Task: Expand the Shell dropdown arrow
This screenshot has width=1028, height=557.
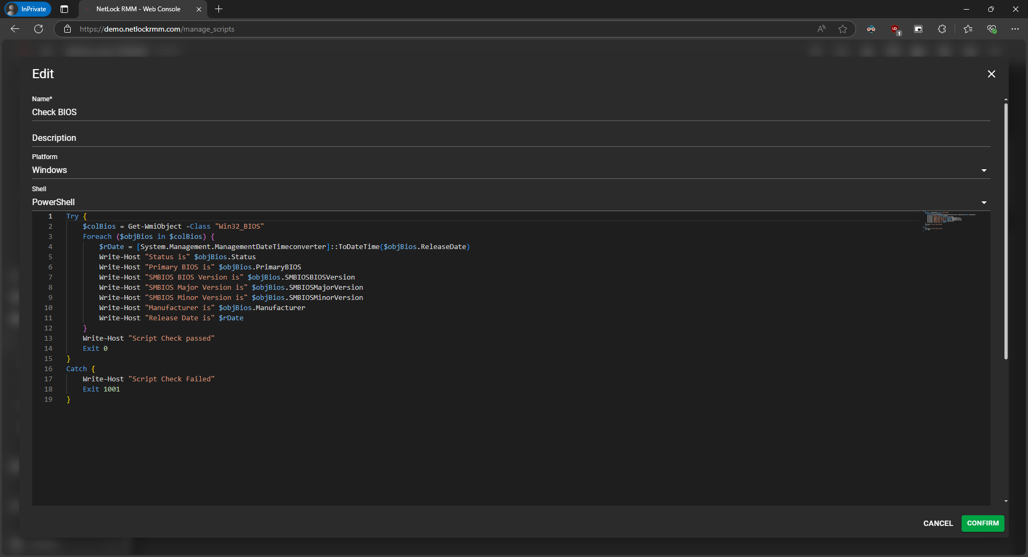Action: click(984, 202)
